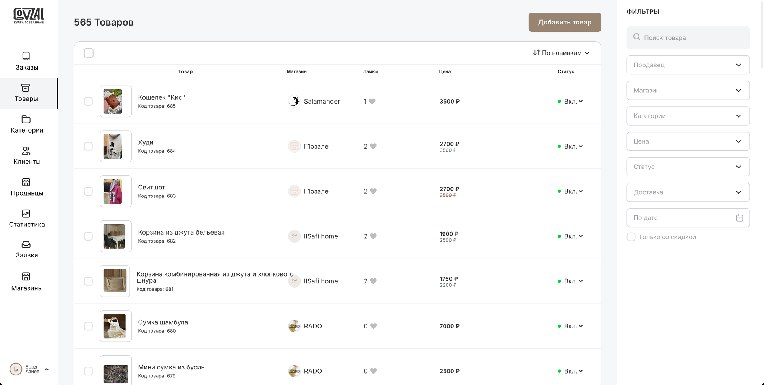This screenshot has width=764, height=385.
Task: Expand the Продавец filter dropdown
Action: tap(688, 65)
